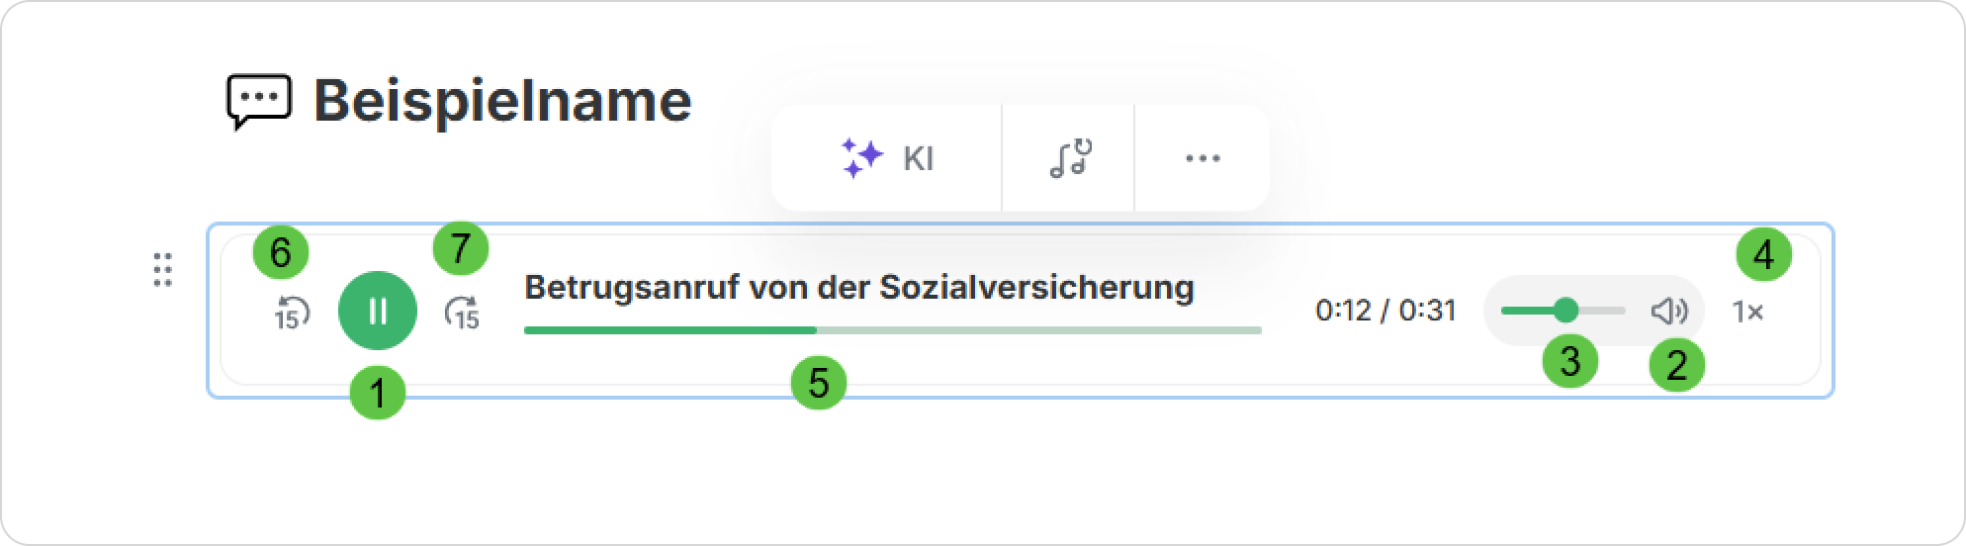Screen dimensions: 1966x546
Task: Click the Betrugsanruf von der Sozialversicherung title
Action: (x=858, y=288)
